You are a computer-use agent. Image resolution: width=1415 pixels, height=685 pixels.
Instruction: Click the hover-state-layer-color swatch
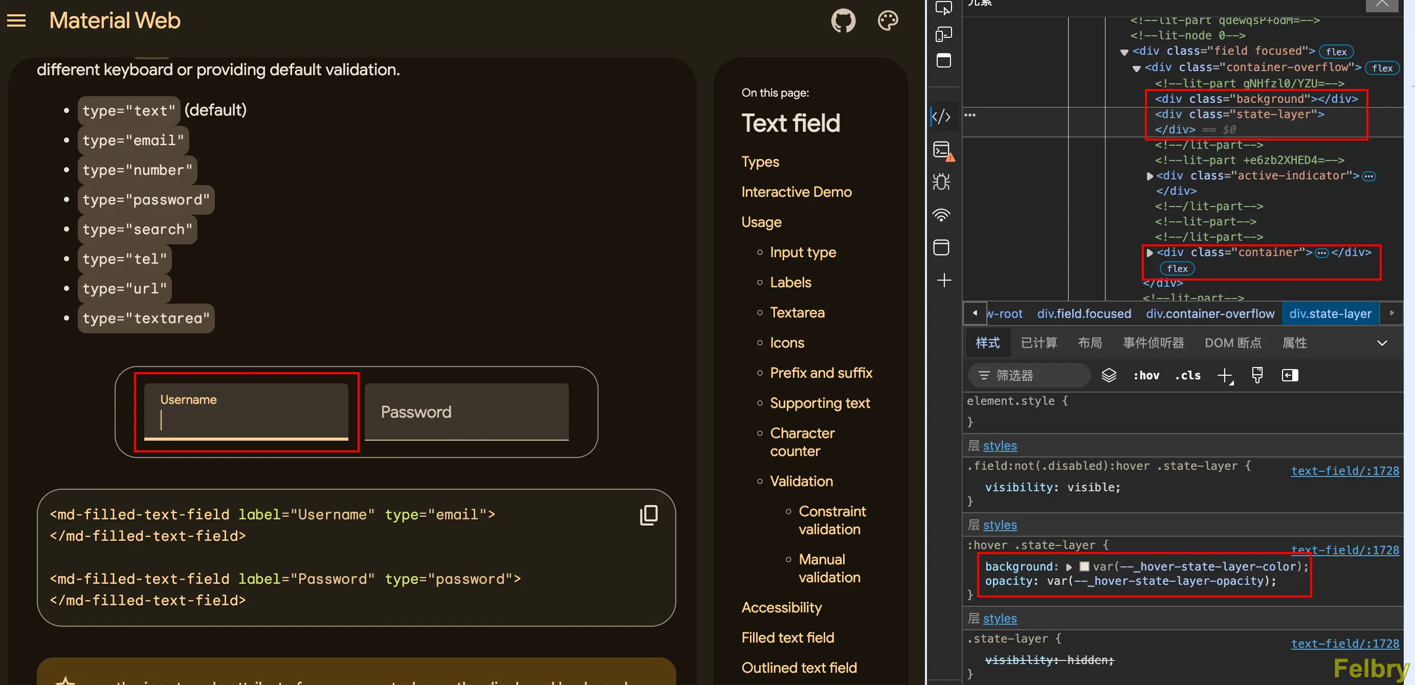tap(1084, 566)
